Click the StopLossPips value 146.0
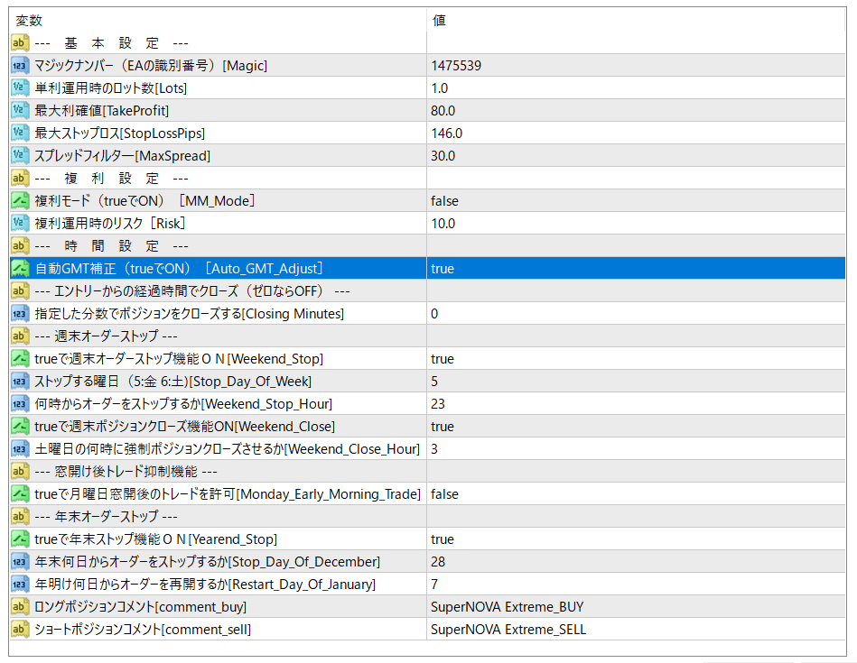The width and height of the screenshot is (857, 663). pyautogui.click(x=446, y=134)
